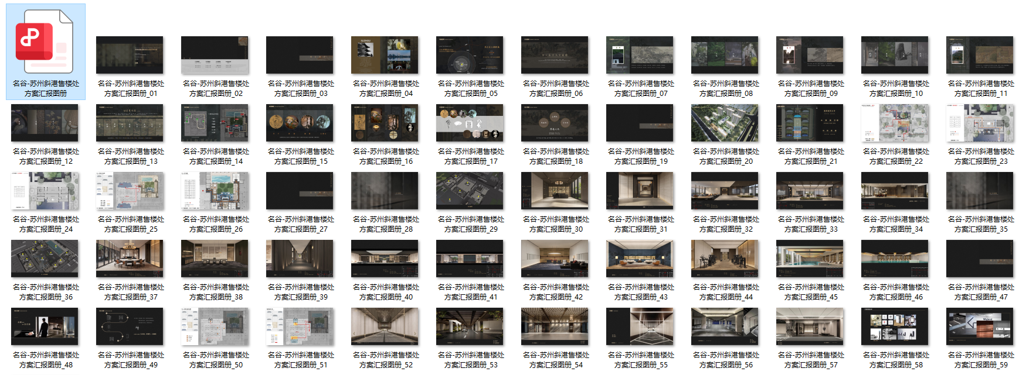Viewport: 1019px width, 375px height.
Task: Select corridor thumbnail 方案汇报图册_39
Action: coord(300,259)
